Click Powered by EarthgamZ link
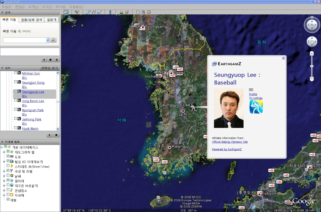The height and width of the screenshot is (212, 321). point(227,149)
